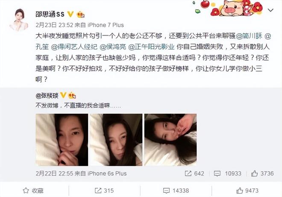Image resolution: width=282 pixels, height=197 pixels.
Task: Open 邵思涵SS profile name link
Action: coord(50,14)
